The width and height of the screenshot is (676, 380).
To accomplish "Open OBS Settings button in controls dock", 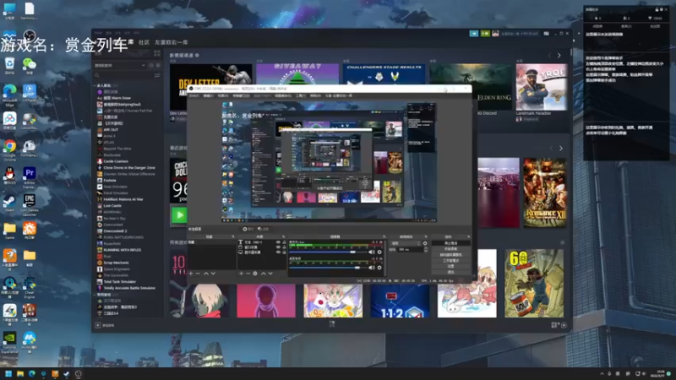I will tap(451, 266).
